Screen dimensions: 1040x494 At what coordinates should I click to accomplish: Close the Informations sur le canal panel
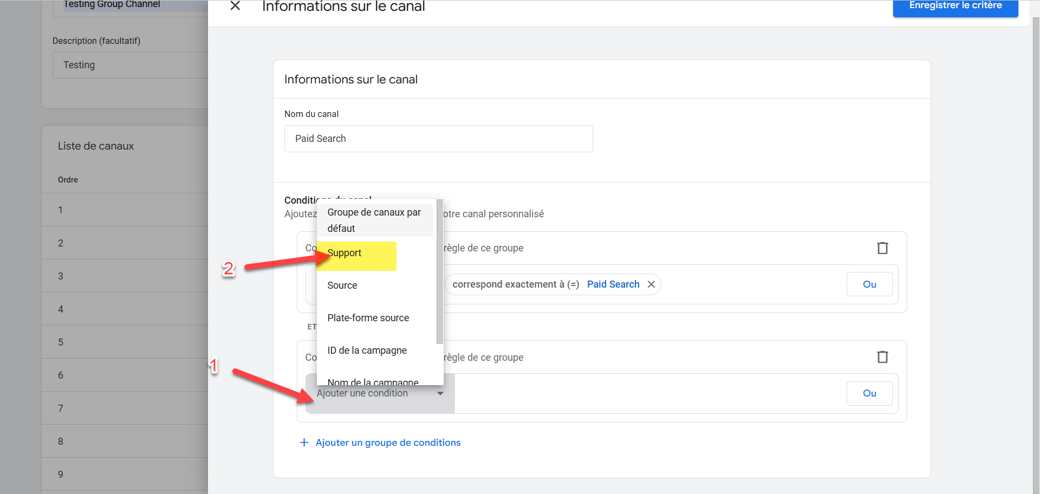click(235, 6)
